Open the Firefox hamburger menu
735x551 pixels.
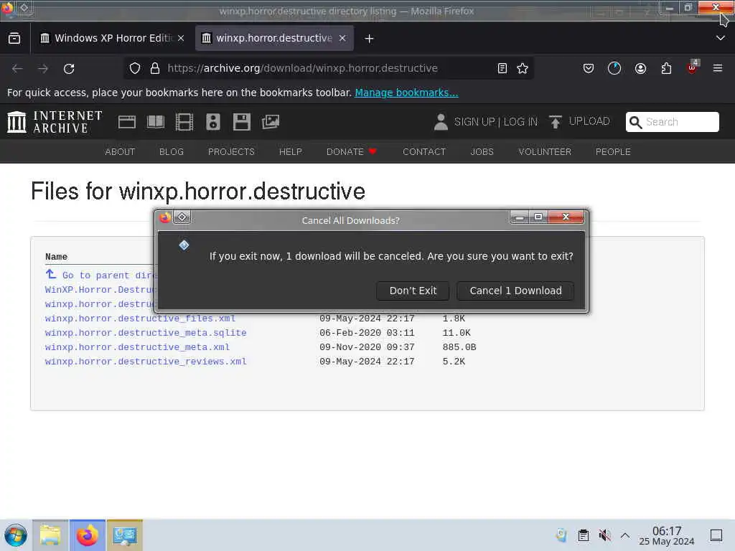(718, 68)
